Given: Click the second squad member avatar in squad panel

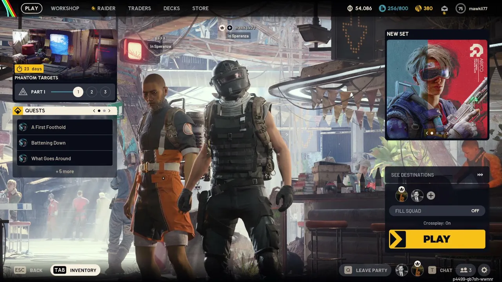Looking at the screenshot, I should [417, 195].
